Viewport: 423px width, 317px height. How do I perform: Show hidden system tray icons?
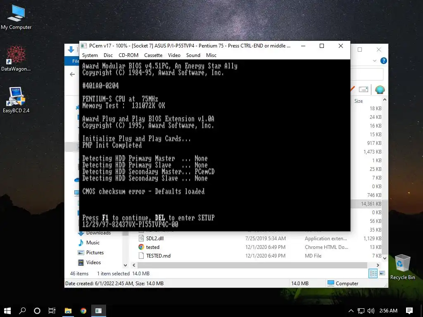(351, 310)
